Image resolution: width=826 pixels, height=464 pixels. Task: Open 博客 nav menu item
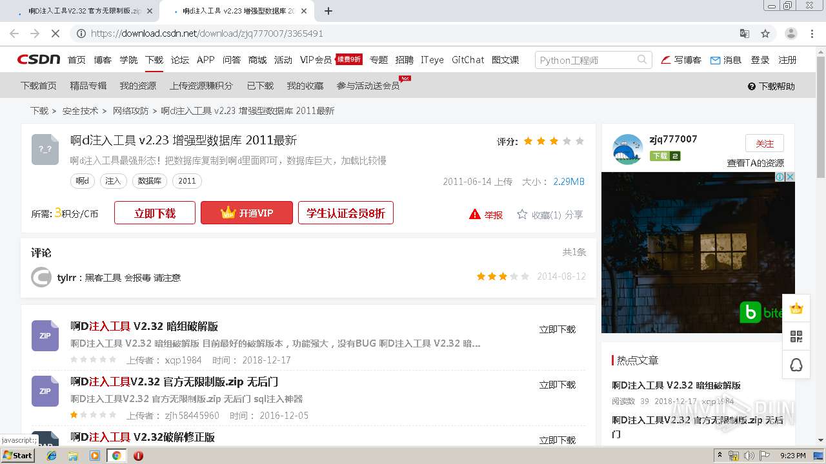pos(103,60)
